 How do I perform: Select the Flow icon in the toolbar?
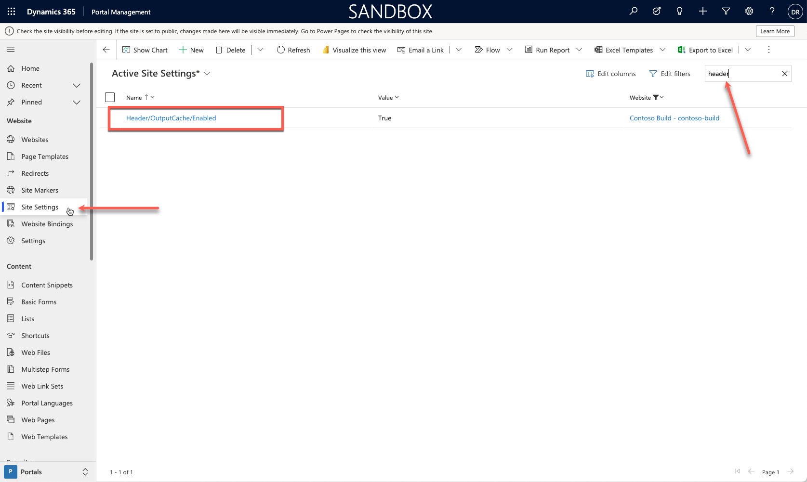[x=478, y=50]
